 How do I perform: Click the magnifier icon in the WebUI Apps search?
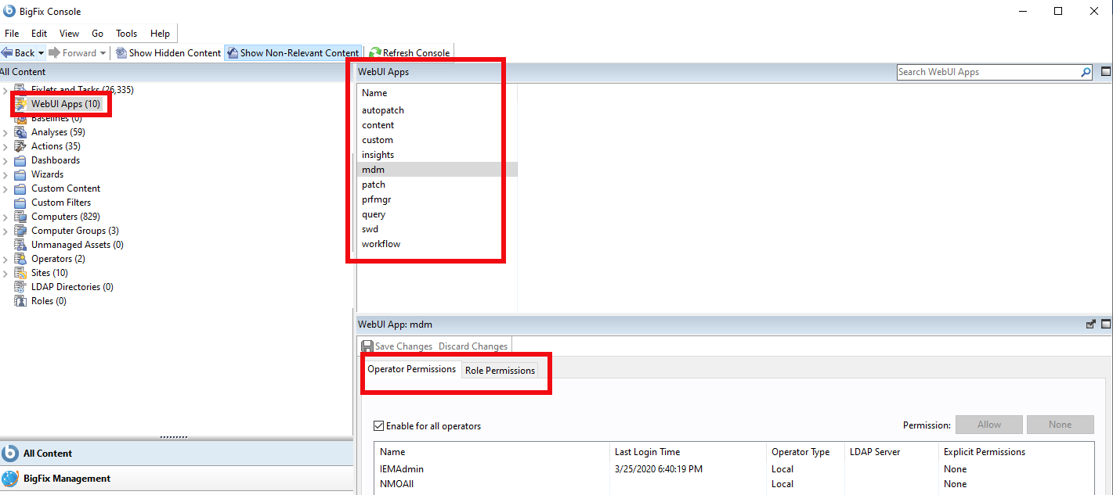1085,71
